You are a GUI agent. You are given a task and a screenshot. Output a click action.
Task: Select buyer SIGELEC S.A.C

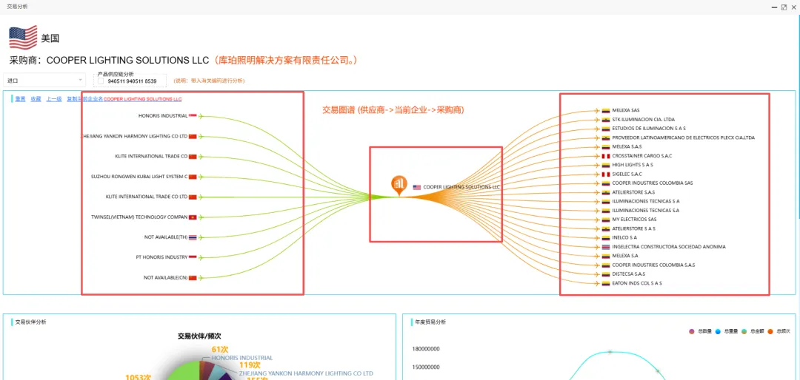click(x=627, y=174)
